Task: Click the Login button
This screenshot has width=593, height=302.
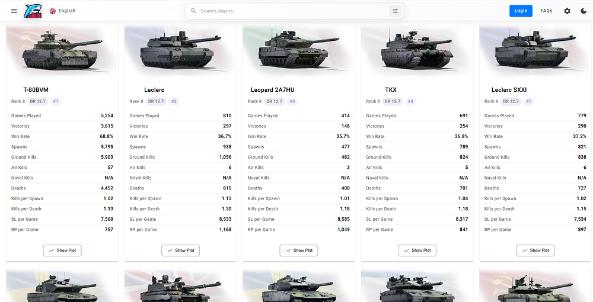Action: pyautogui.click(x=521, y=11)
